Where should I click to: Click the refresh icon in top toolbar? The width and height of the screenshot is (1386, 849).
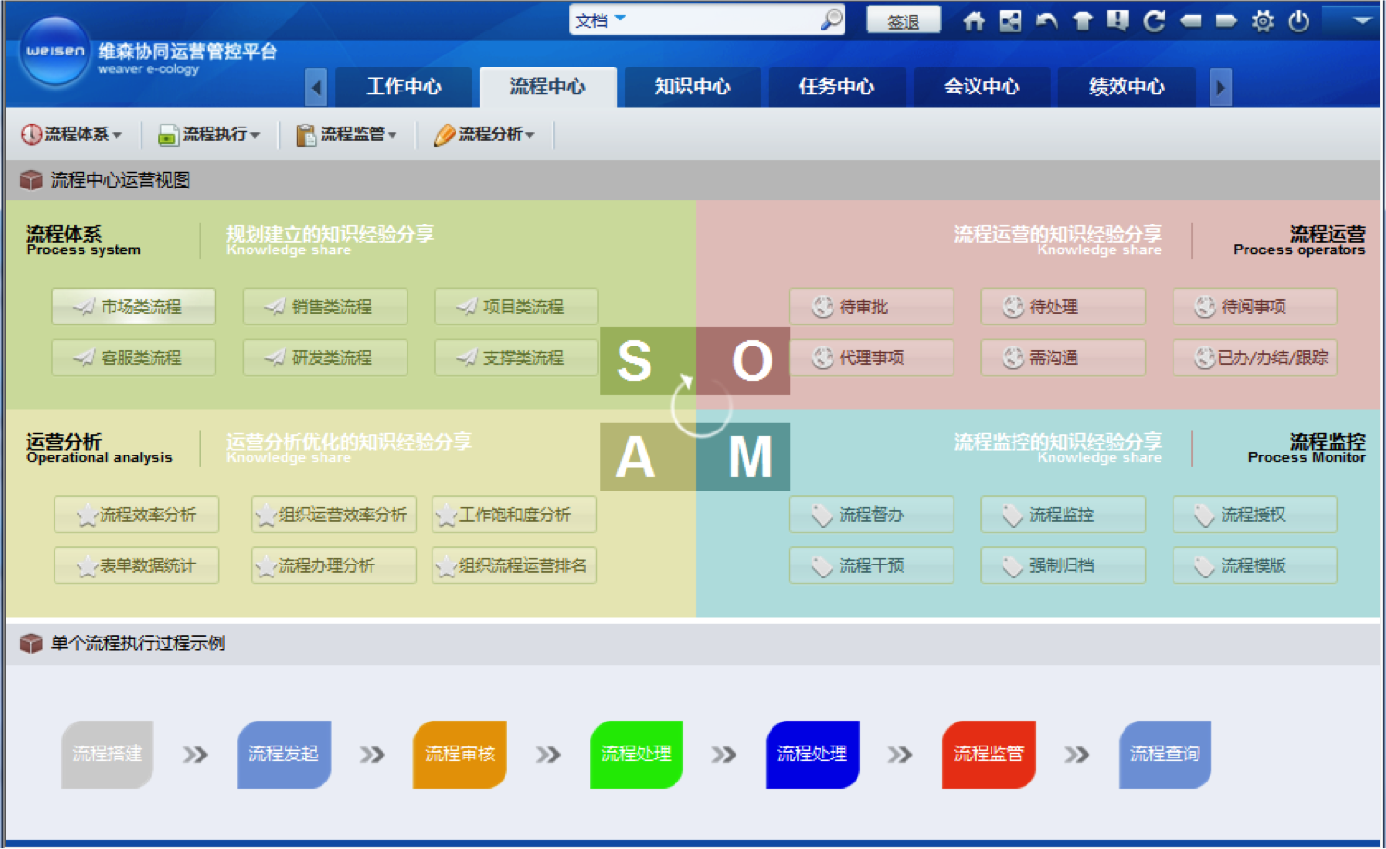click(1154, 21)
